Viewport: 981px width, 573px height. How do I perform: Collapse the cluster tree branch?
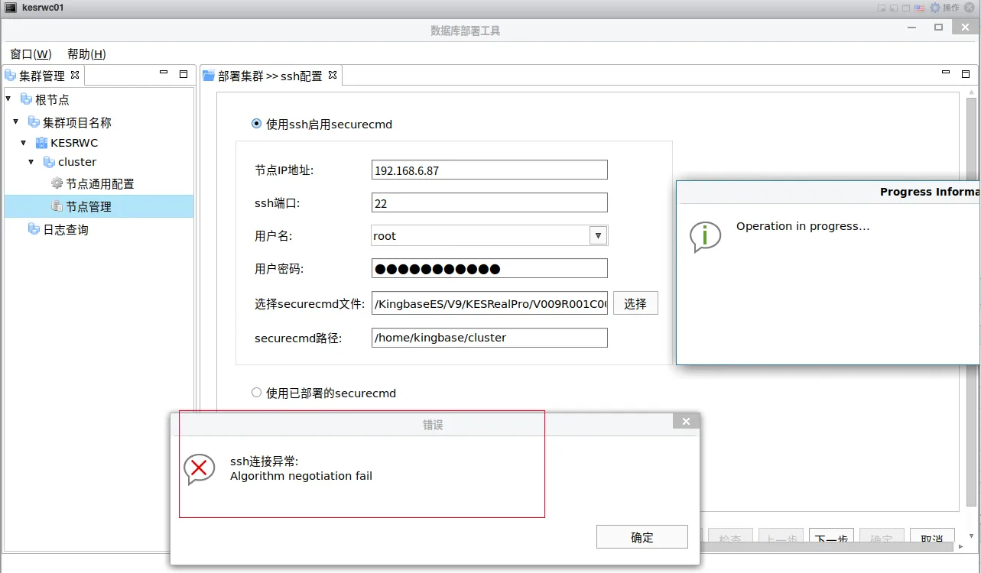(30, 162)
